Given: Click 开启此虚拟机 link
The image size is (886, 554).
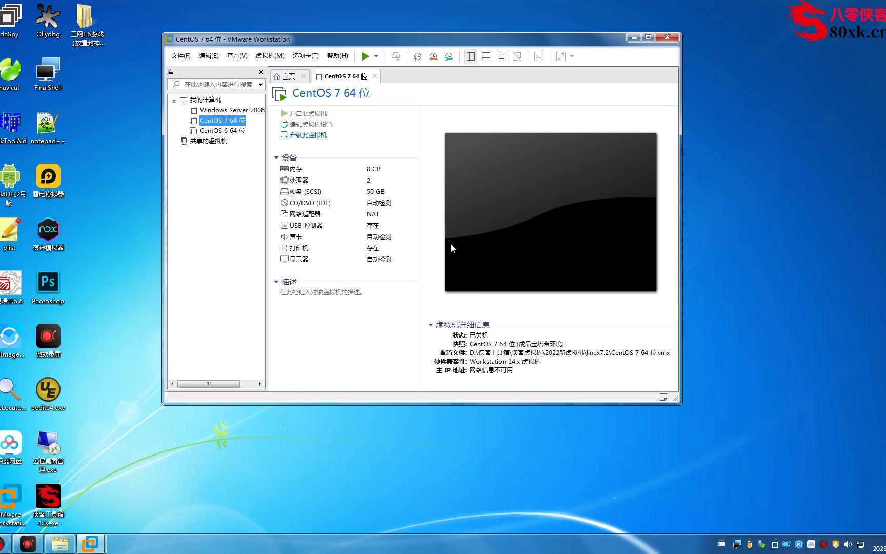Looking at the screenshot, I should [x=304, y=113].
